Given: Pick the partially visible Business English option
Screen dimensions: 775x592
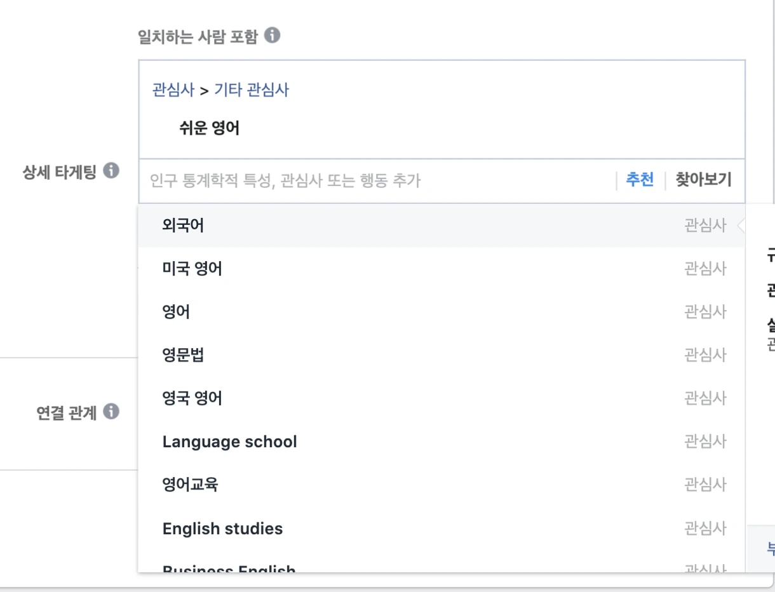Looking at the screenshot, I should [229, 567].
